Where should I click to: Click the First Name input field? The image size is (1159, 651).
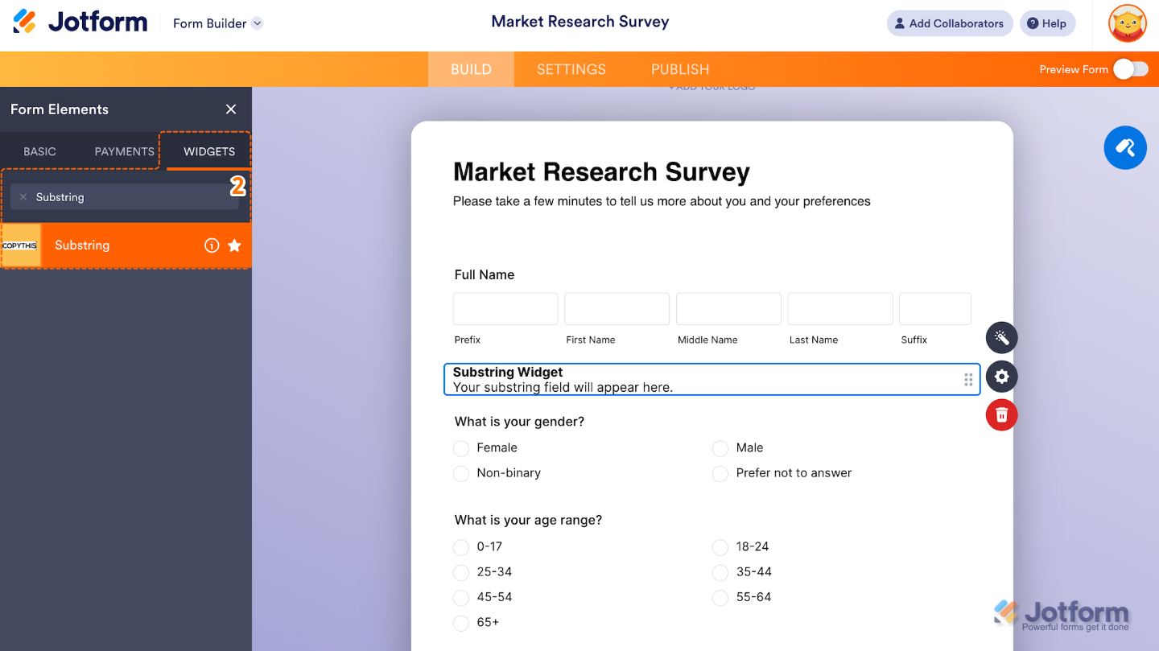[617, 309]
